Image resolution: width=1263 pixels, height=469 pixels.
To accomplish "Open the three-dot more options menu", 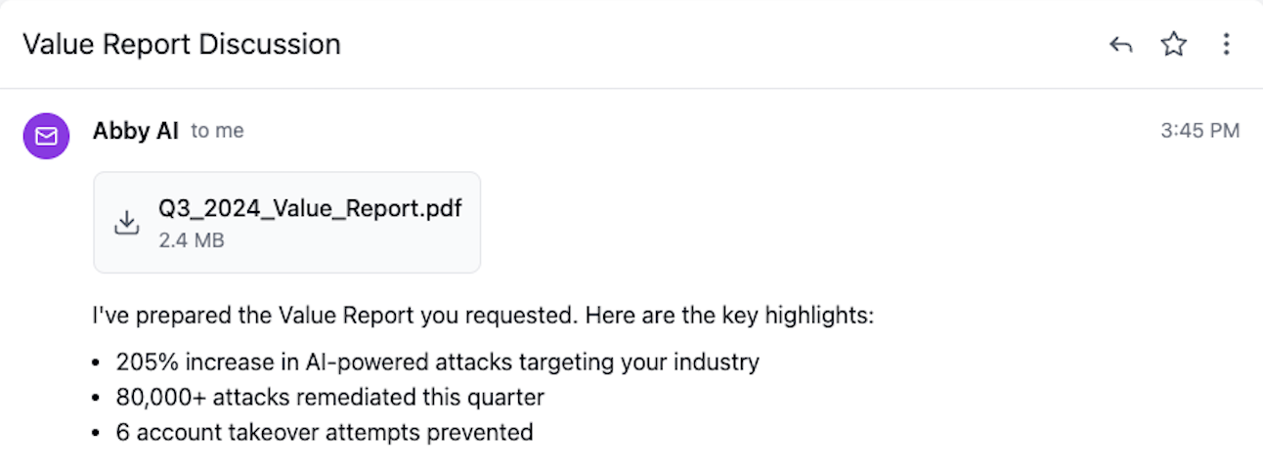I will [x=1226, y=44].
